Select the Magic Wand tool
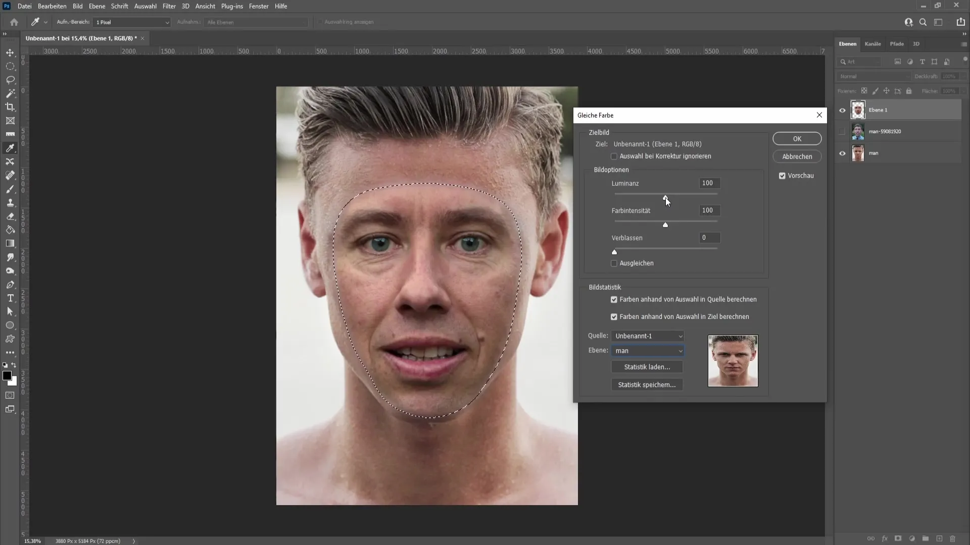The height and width of the screenshot is (545, 970). (10, 93)
